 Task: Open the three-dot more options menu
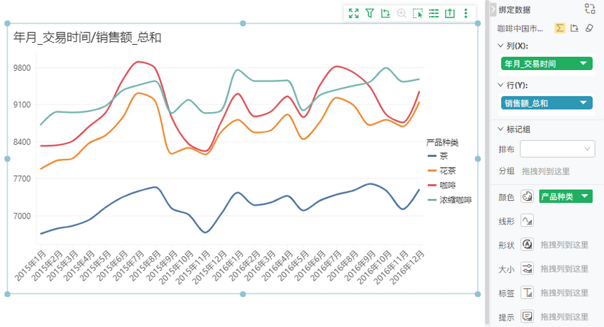pyautogui.click(x=466, y=13)
